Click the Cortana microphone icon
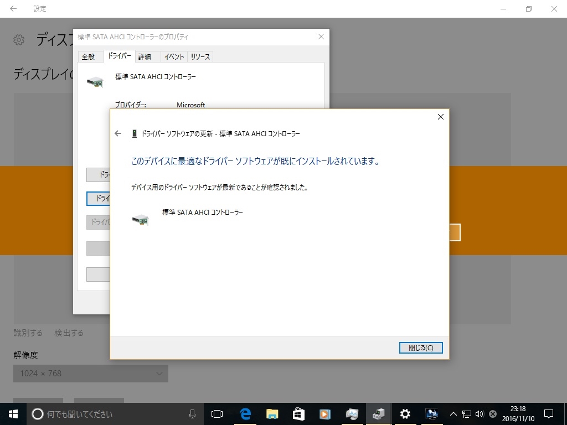567x425 pixels. (x=192, y=414)
